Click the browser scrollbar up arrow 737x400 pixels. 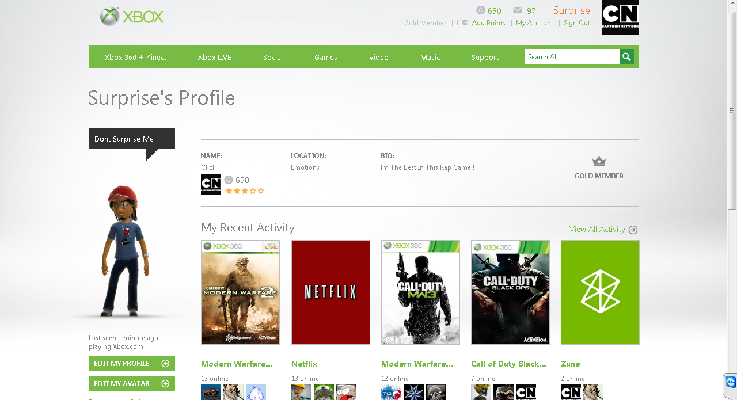[x=732, y=5]
